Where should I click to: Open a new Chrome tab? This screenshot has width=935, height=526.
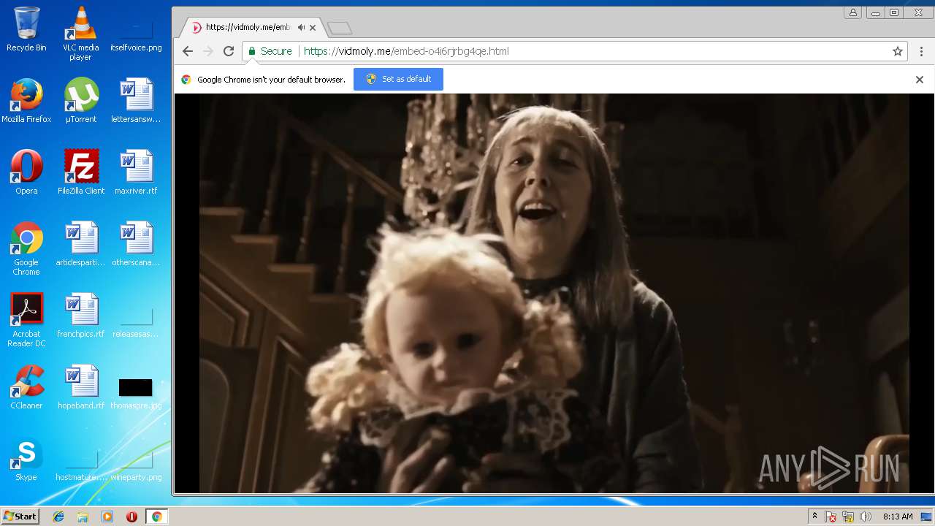[x=340, y=28]
